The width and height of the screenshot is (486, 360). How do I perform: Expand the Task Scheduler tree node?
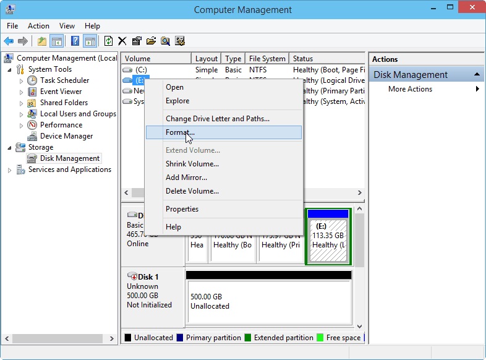[x=21, y=81]
